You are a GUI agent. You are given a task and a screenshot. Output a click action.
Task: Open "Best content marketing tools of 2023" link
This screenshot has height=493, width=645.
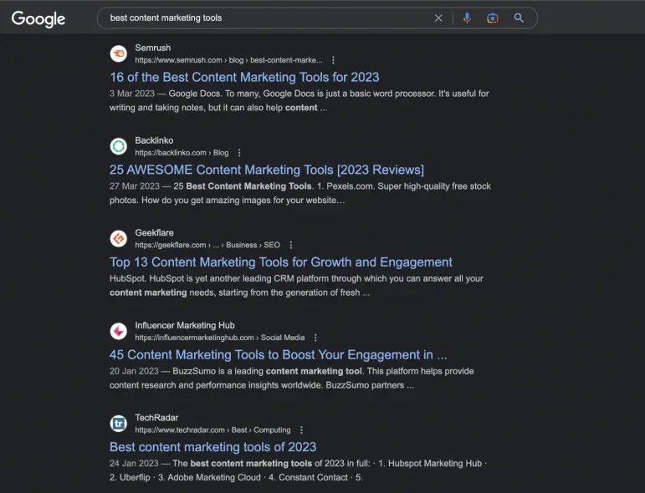(212, 447)
